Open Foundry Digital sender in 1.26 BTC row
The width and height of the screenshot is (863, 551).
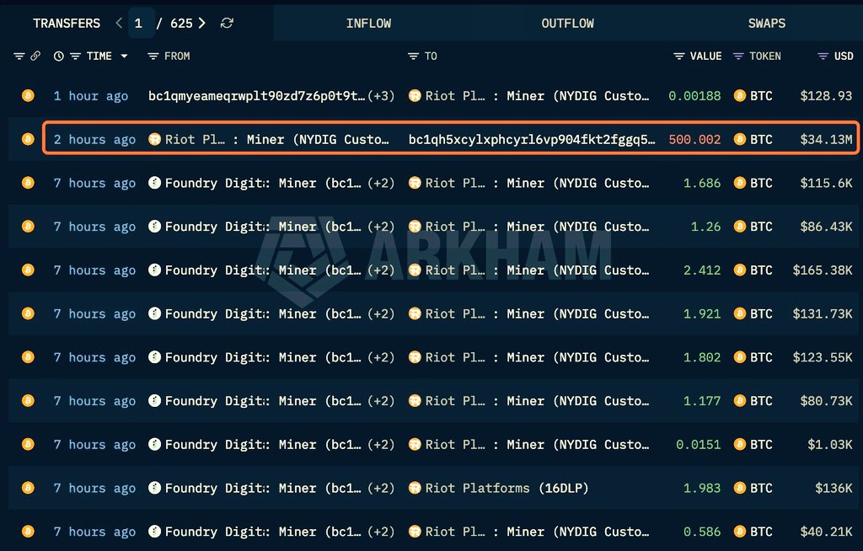pos(263,227)
